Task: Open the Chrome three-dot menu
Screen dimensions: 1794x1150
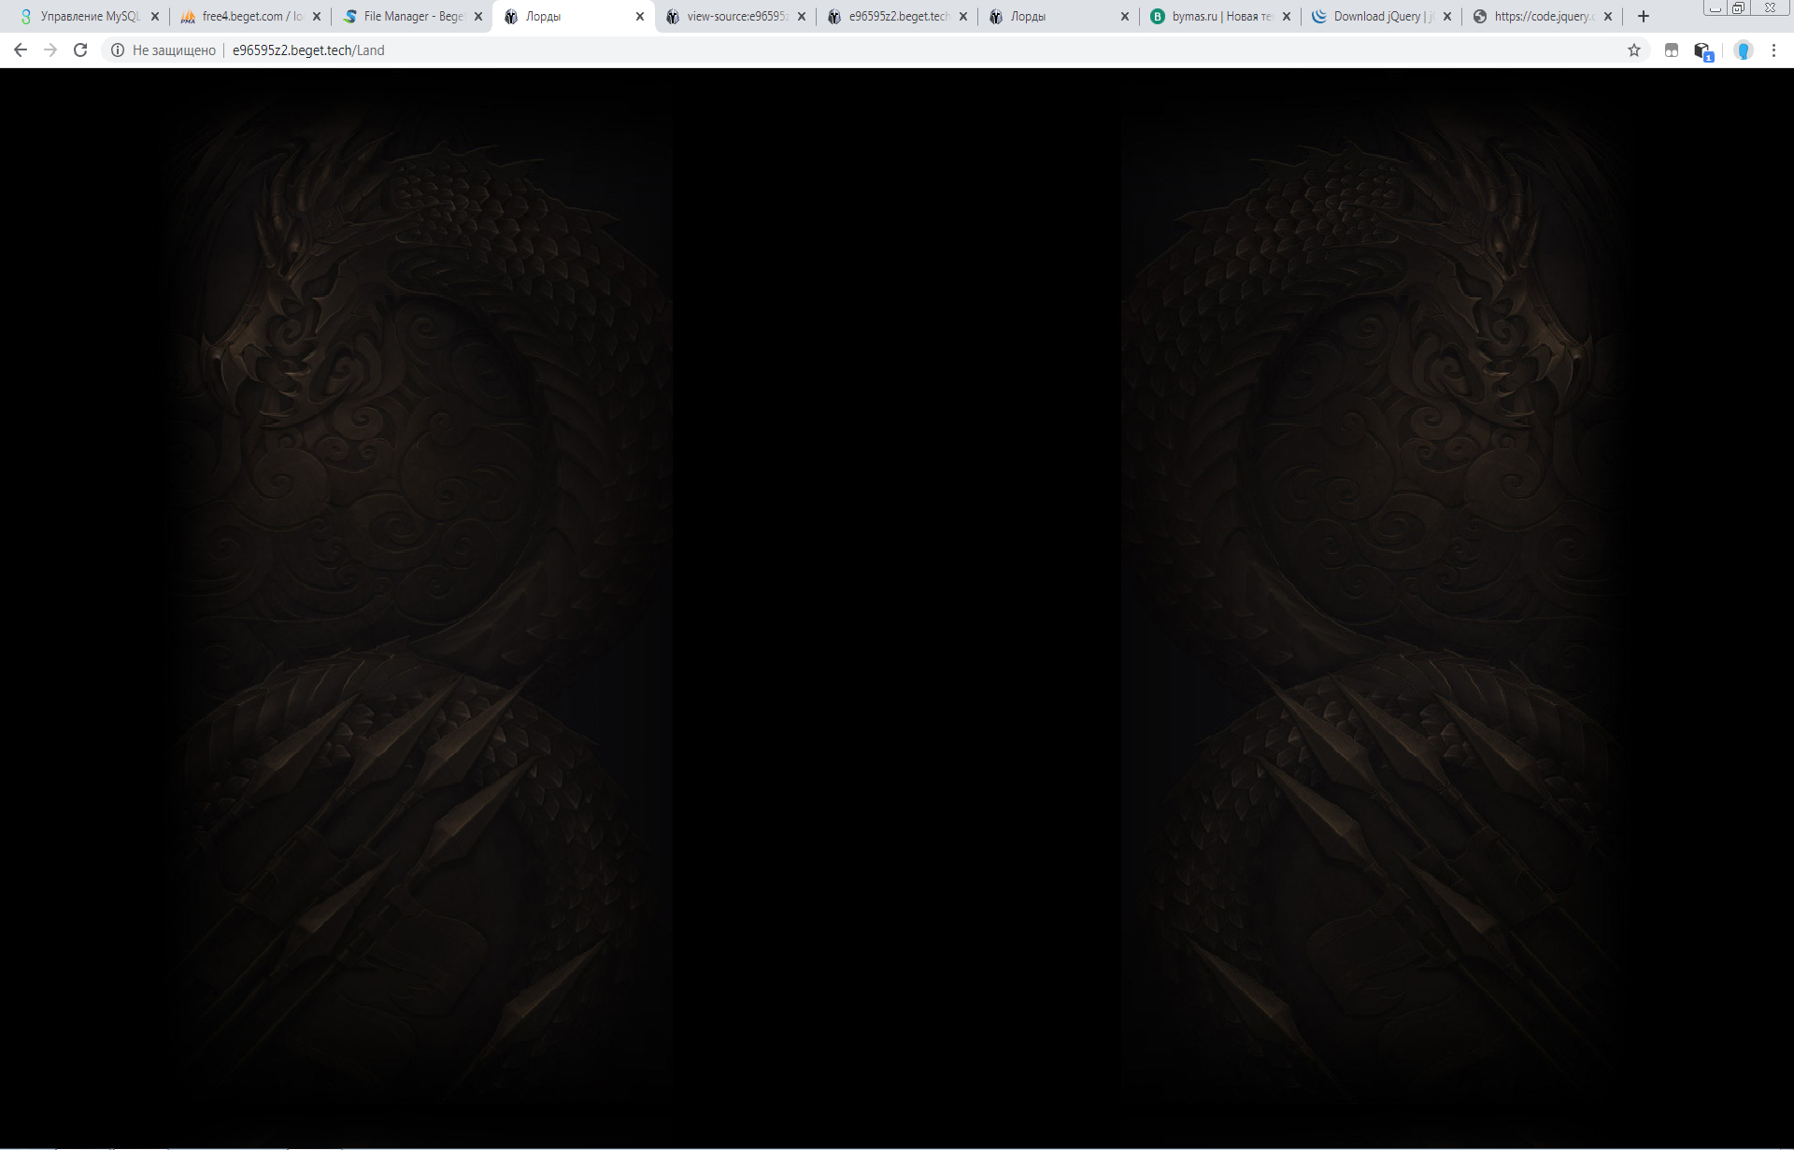Action: point(1773,50)
